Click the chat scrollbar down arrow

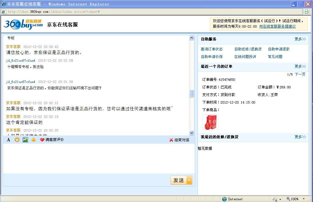[x=192, y=133]
